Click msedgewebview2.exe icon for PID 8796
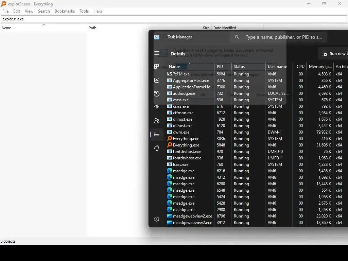The width and height of the screenshot is (348, 261). point(170,216)
